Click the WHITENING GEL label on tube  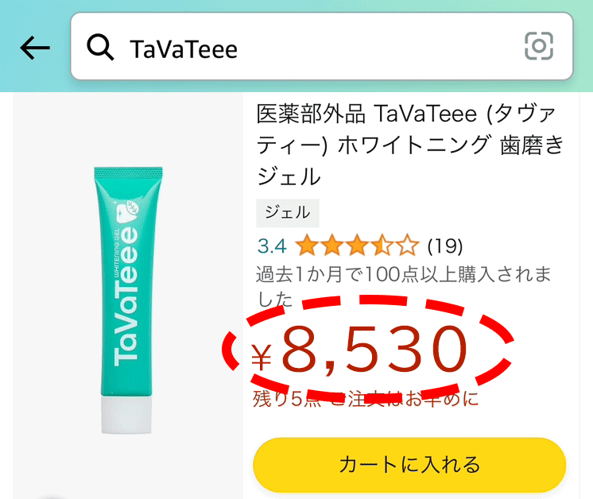tap(117, 252)
